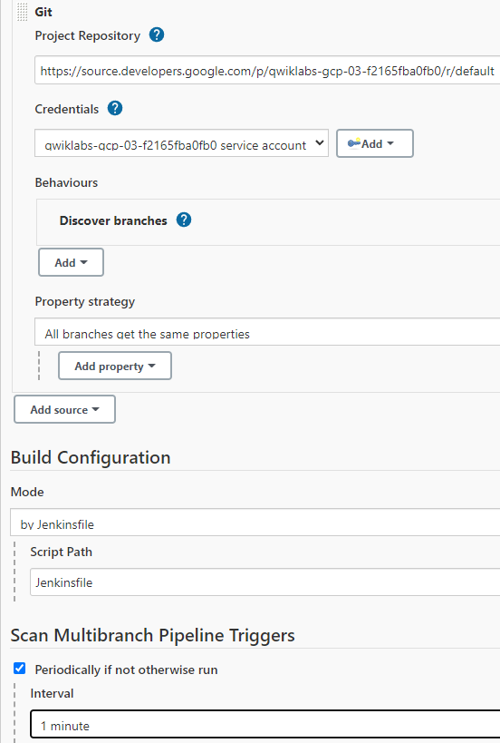Click the Scan Multibranch Pipeline Triggers heading
This screenshot has width=500, height=743.
point(152,635)
